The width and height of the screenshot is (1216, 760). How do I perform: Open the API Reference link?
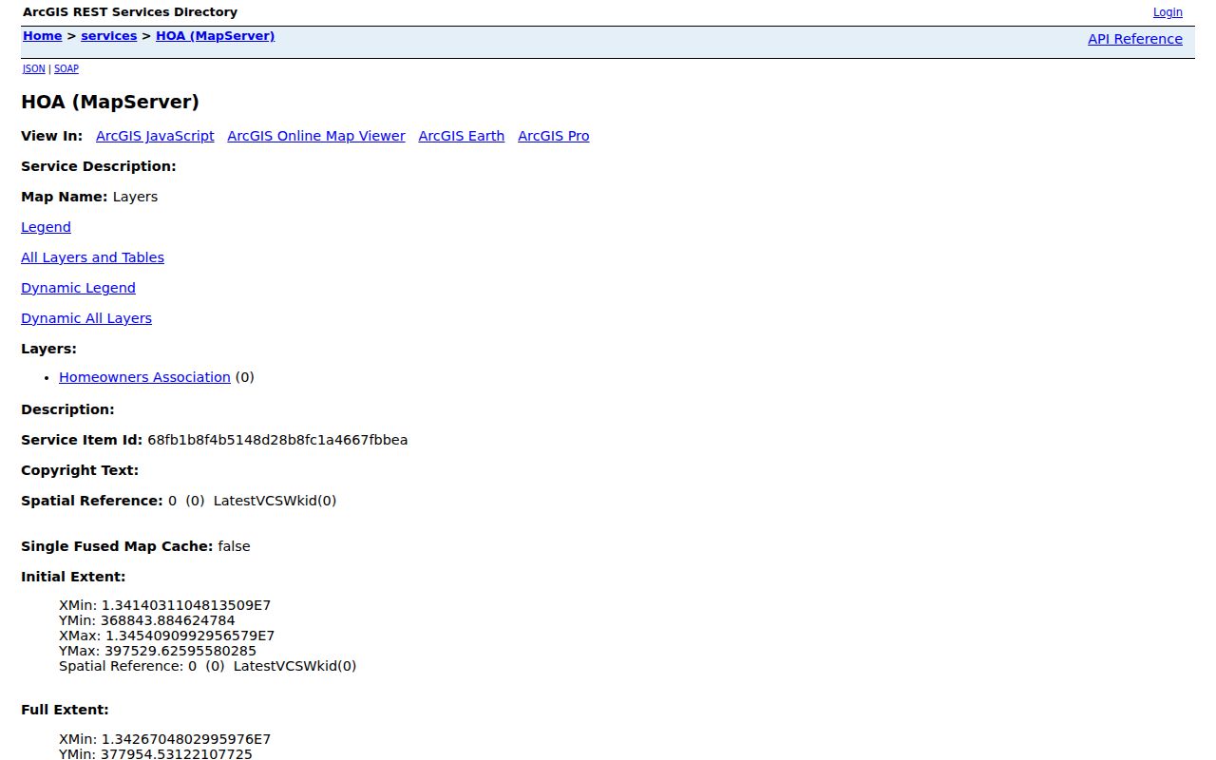coord(1135,39)
